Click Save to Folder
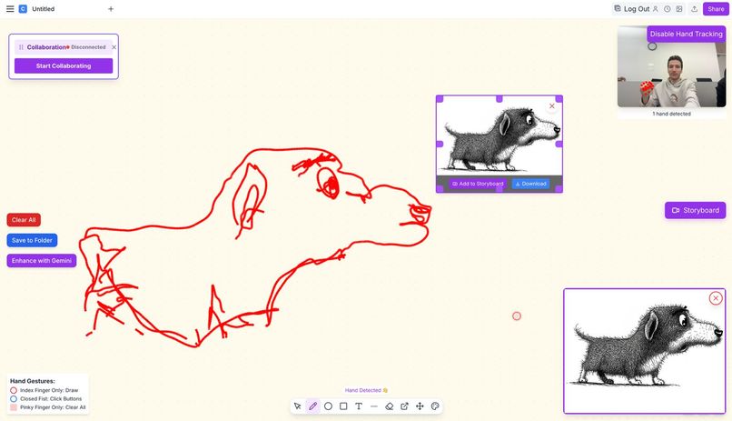The image size is (732, 421). 32,240
